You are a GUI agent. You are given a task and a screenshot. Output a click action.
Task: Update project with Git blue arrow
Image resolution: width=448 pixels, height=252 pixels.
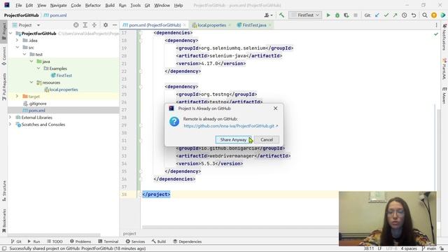[377, 15]
